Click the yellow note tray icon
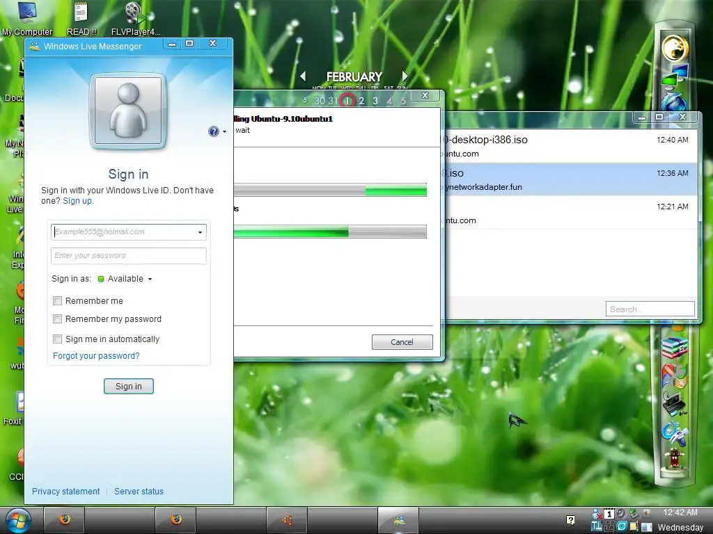Image resolution: width=713 pixels, height=534 pixels. click(x=634, y=526)
